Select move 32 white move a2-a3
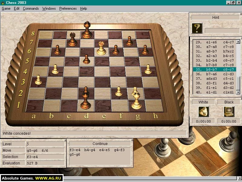The width and height of the screenshot is (242, 182). [x=211, y=56]
